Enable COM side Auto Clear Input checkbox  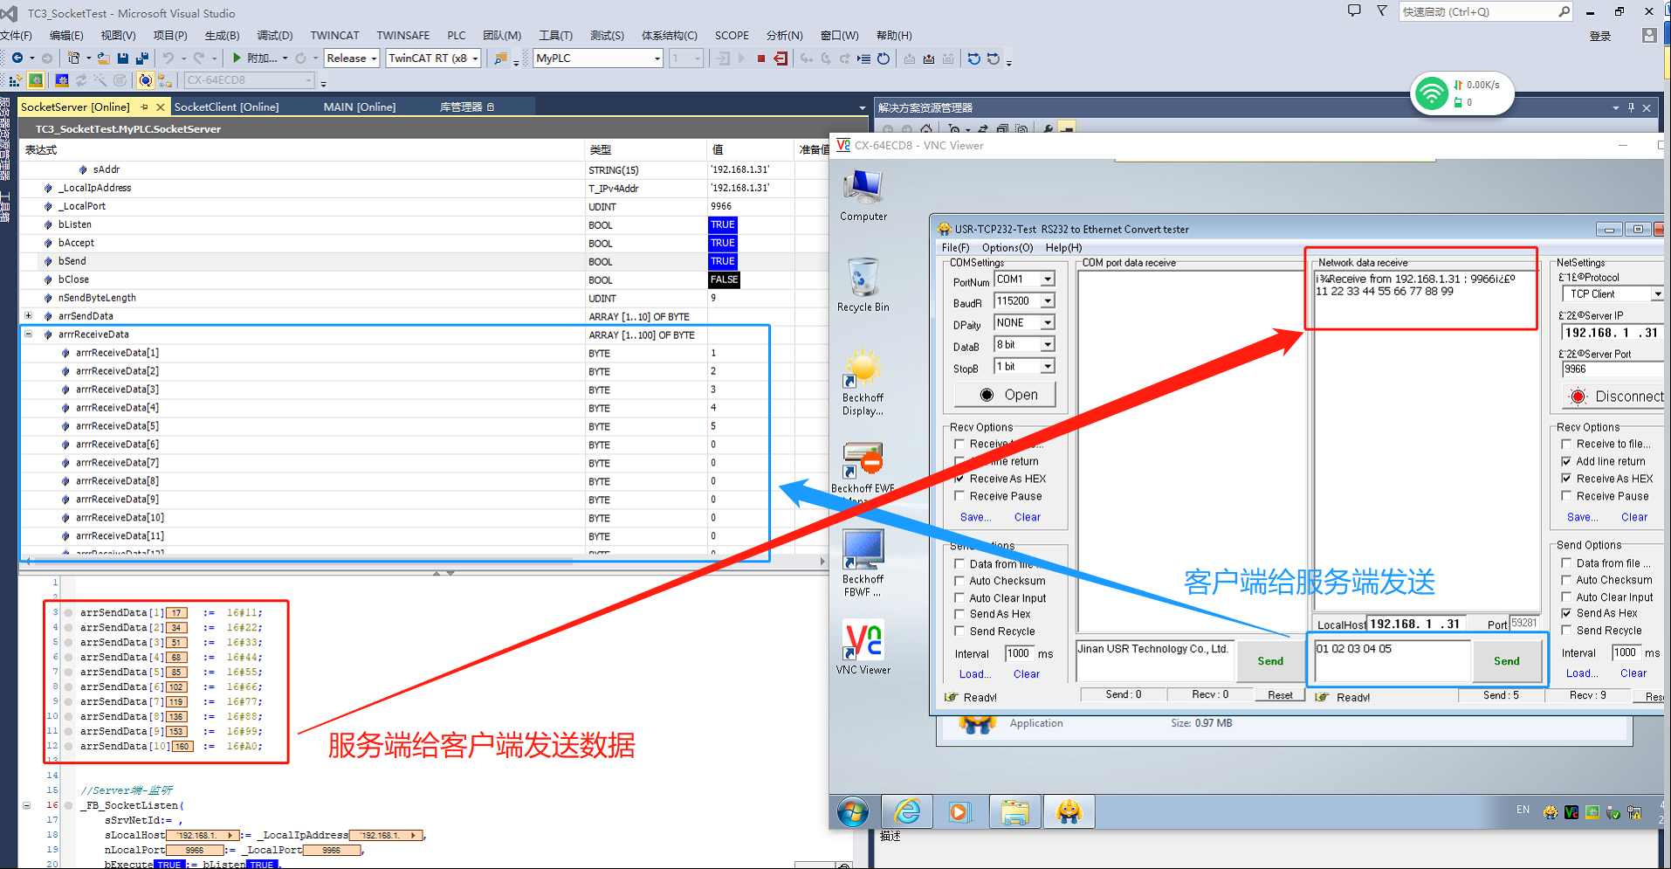pyautogui.click(x=959, y=598)
